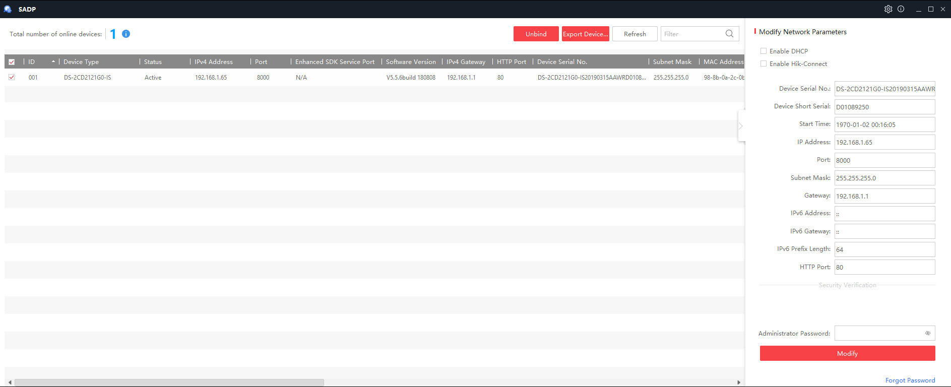This screenshot has width=951, height=387.
Task: Click the right scroll arrow of horizontal scrollbar
Action: (739, 382)
